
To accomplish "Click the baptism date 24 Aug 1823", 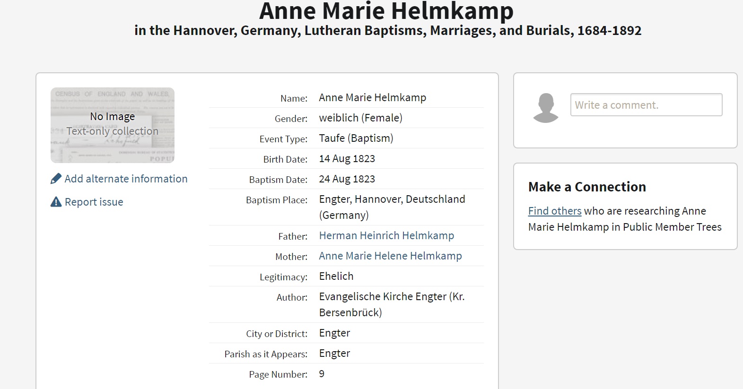I will click(347, 179).
